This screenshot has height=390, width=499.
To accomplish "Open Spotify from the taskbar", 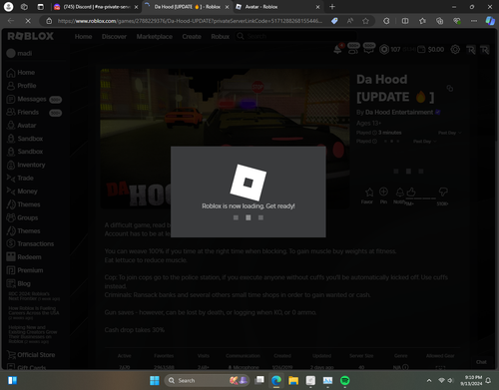I will (x=345, y=380).
